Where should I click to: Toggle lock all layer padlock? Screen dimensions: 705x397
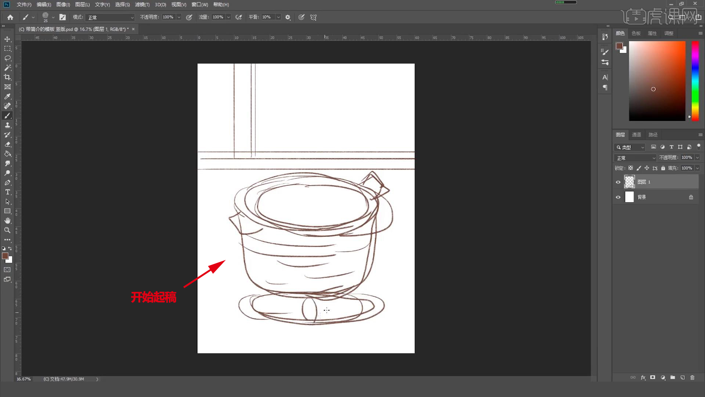pos(663,168)
